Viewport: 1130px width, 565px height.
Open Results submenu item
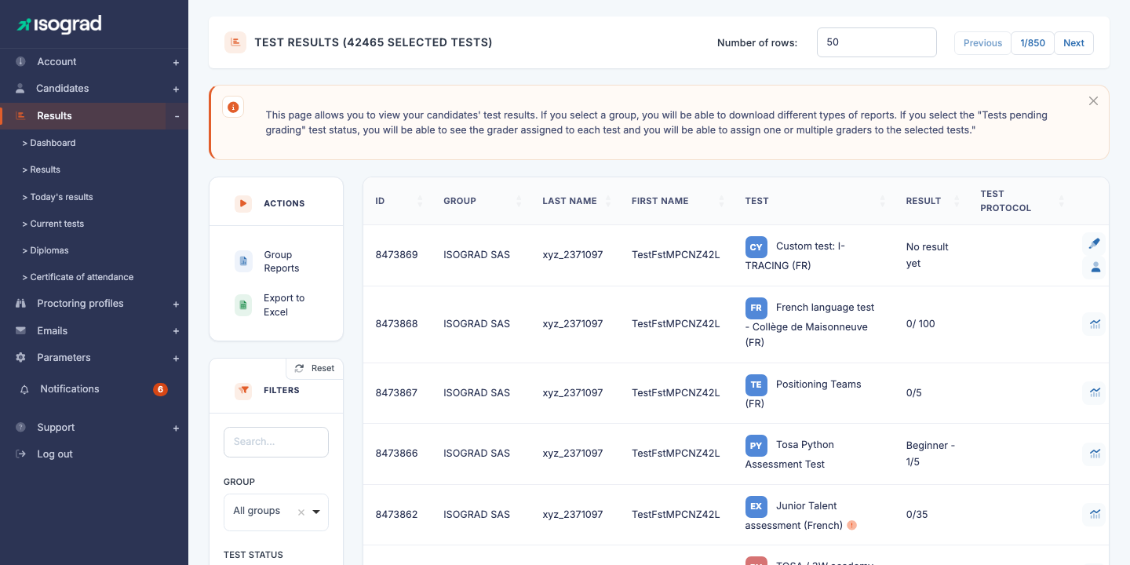coord(41,169)
